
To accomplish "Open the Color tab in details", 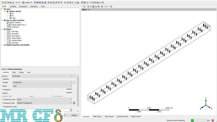I will [x=14, y=72].
